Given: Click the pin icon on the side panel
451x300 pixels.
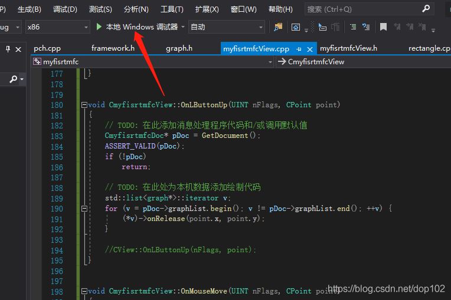Looking at the screenshot, I should (8, 49).
